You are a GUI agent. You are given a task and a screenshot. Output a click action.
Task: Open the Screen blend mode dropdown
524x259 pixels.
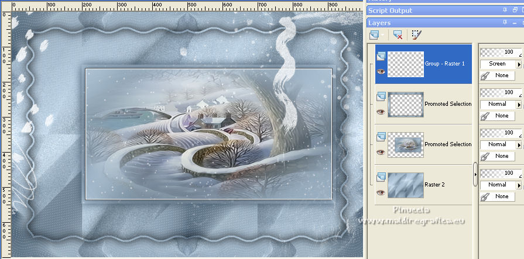click(x=519, y=64)
